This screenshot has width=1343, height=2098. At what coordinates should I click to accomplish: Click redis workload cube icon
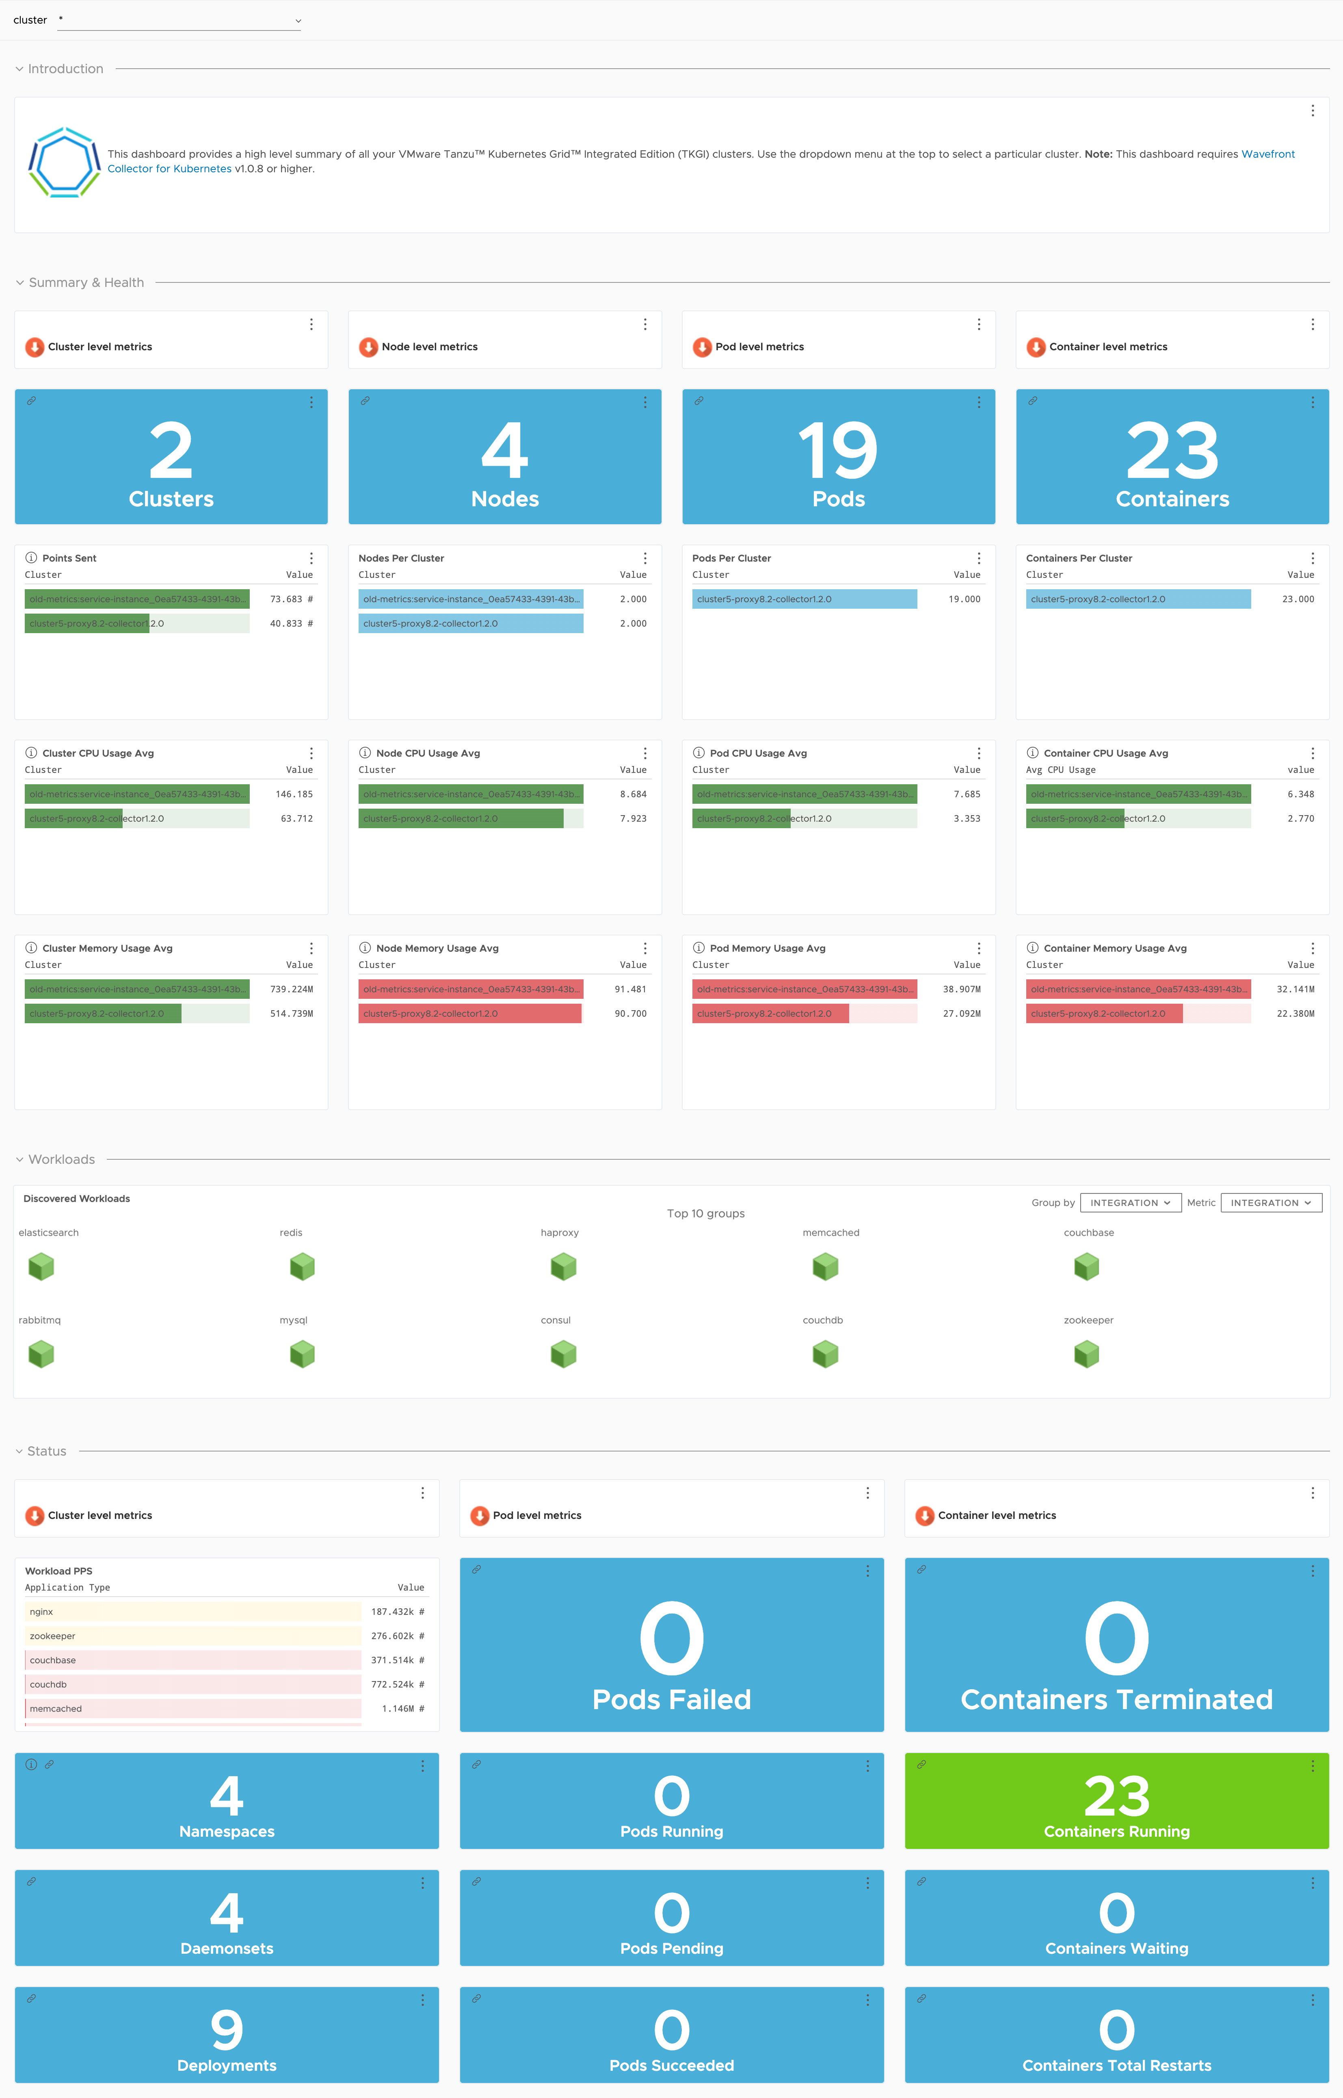pos(302,1267)
